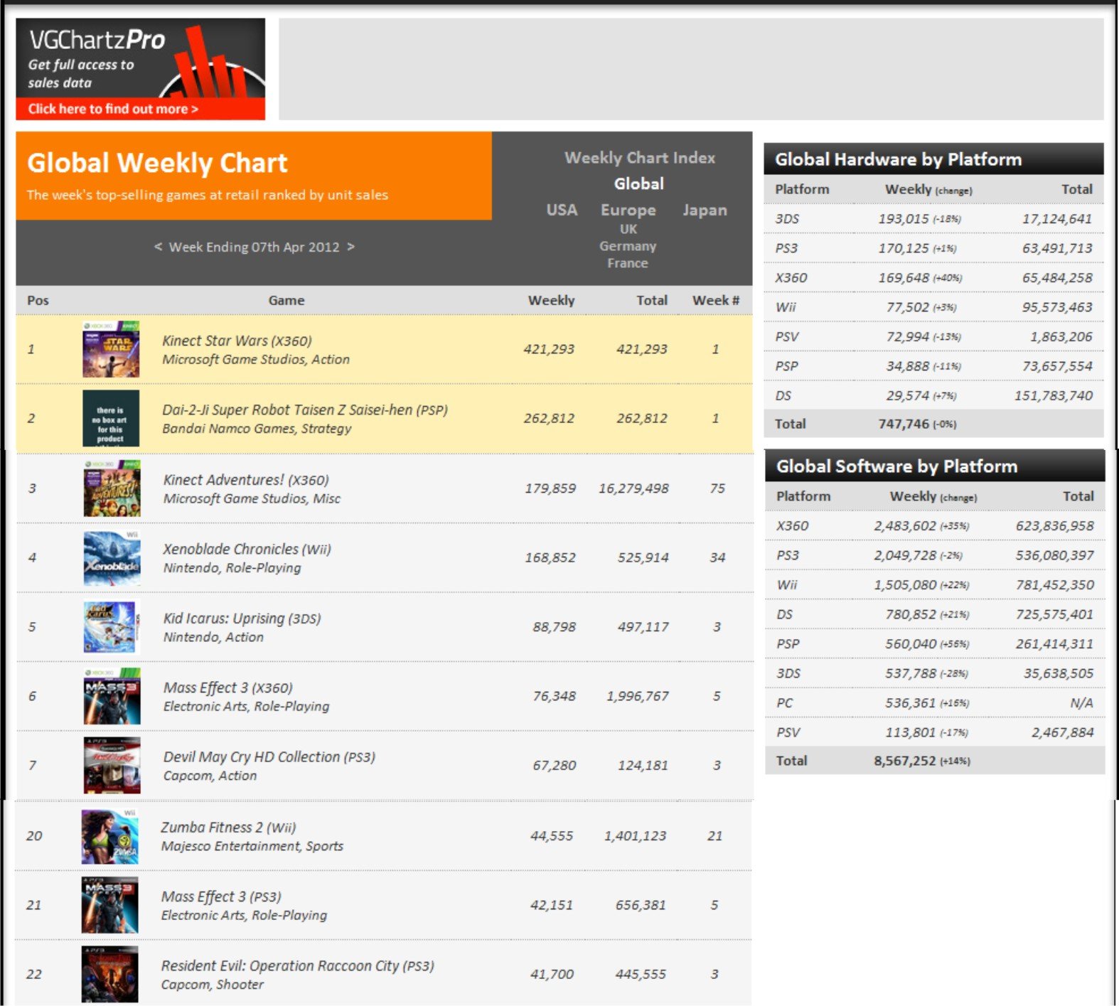This screenshot has width=1119, height=1006.
Task: Click Resident Evil Raccoon City box art
Action: [109, 974]
